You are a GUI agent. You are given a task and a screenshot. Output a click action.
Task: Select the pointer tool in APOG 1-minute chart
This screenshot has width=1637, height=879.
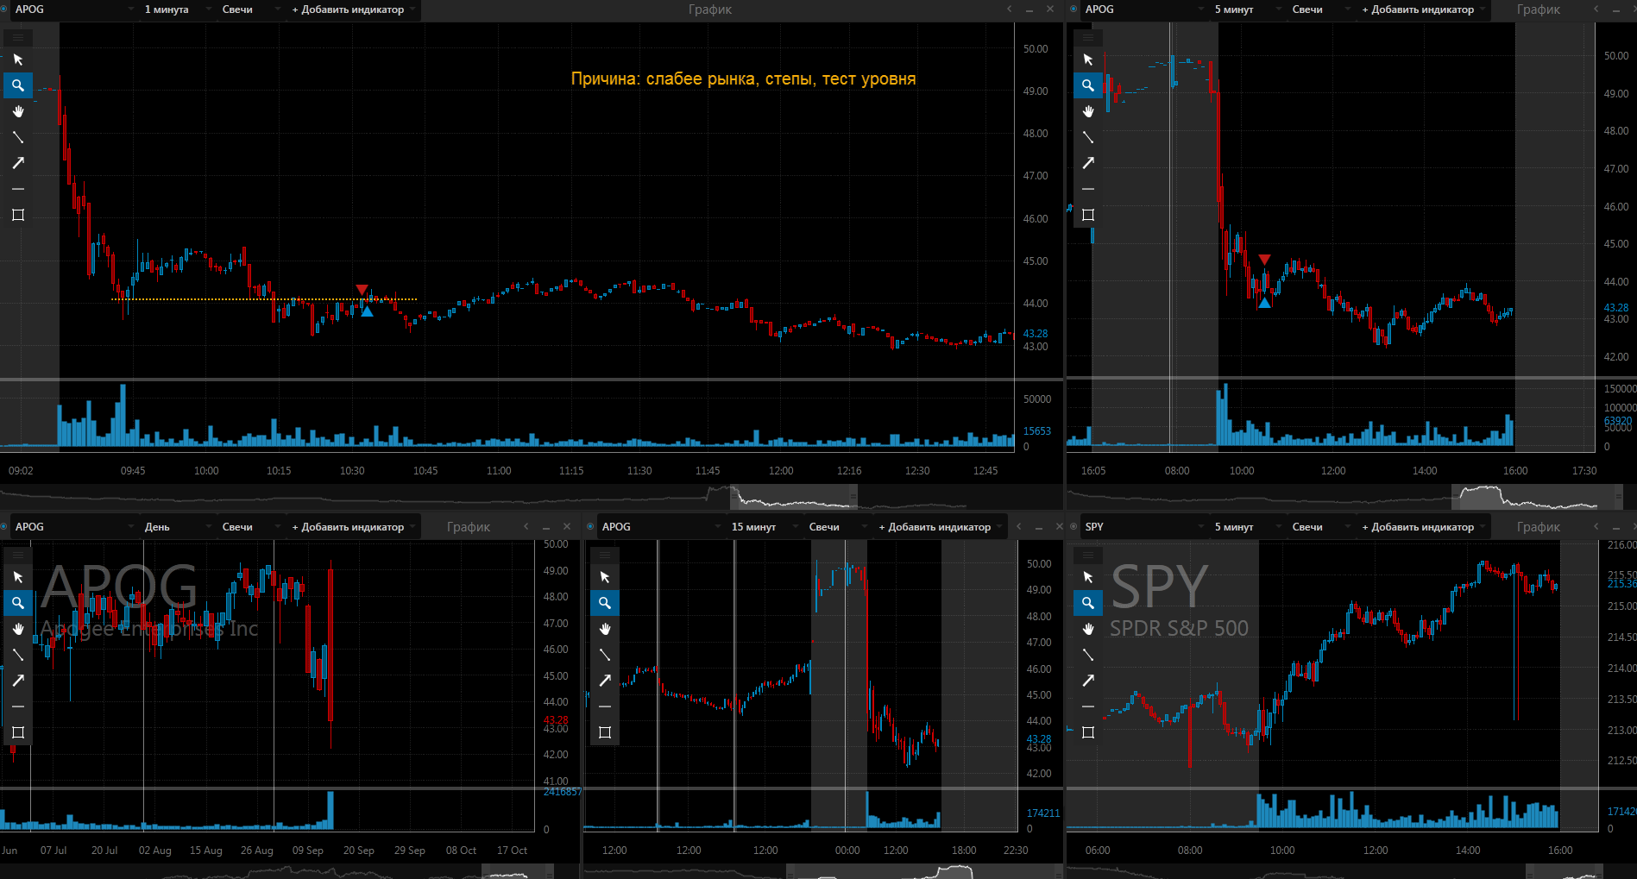coord(17,60)
